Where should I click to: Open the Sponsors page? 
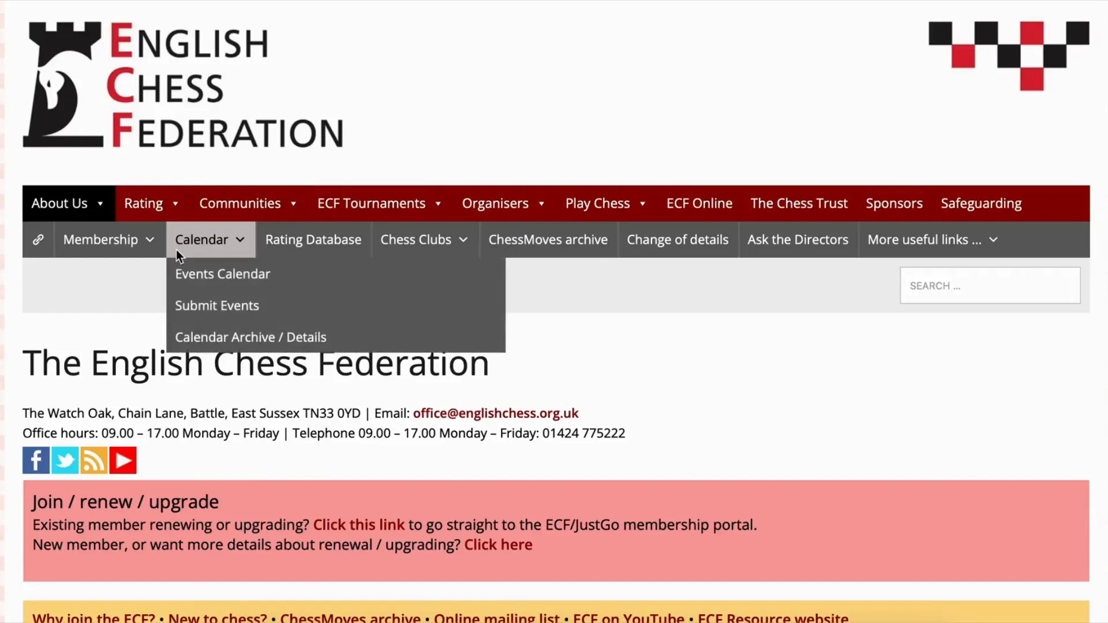coord(894,203)
